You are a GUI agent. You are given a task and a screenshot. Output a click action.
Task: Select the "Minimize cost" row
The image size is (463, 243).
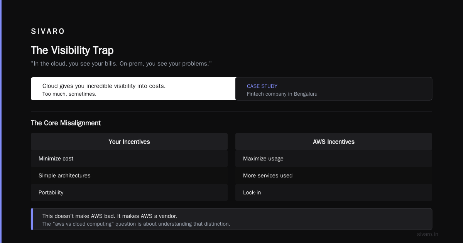click(x=129, y=159)
